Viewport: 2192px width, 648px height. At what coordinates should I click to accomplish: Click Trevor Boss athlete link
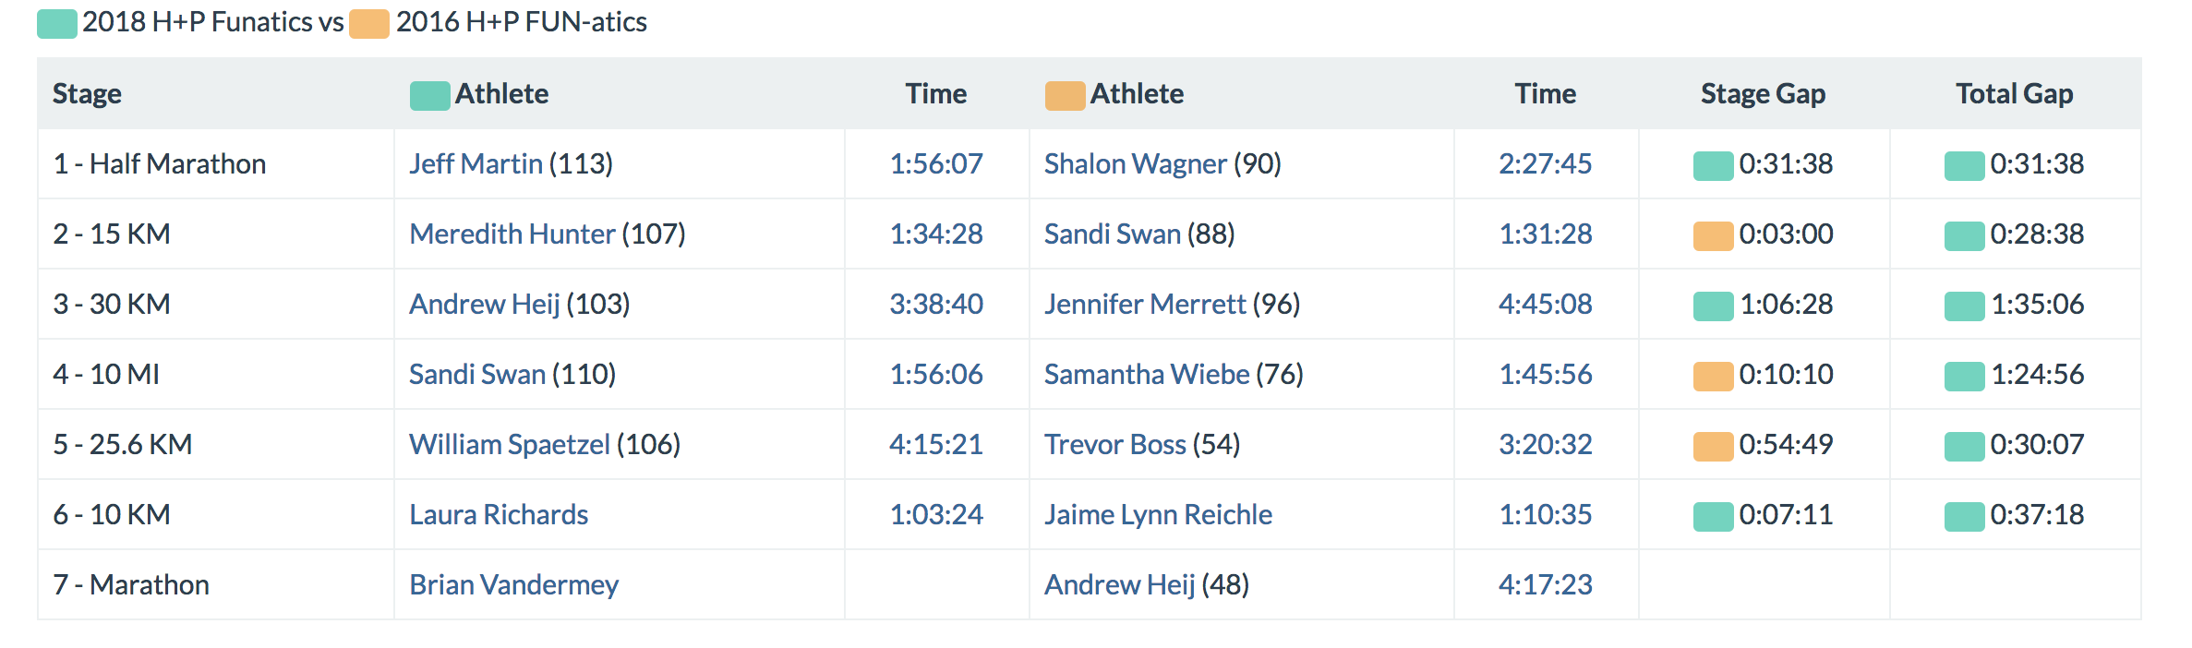point(1114,445)
